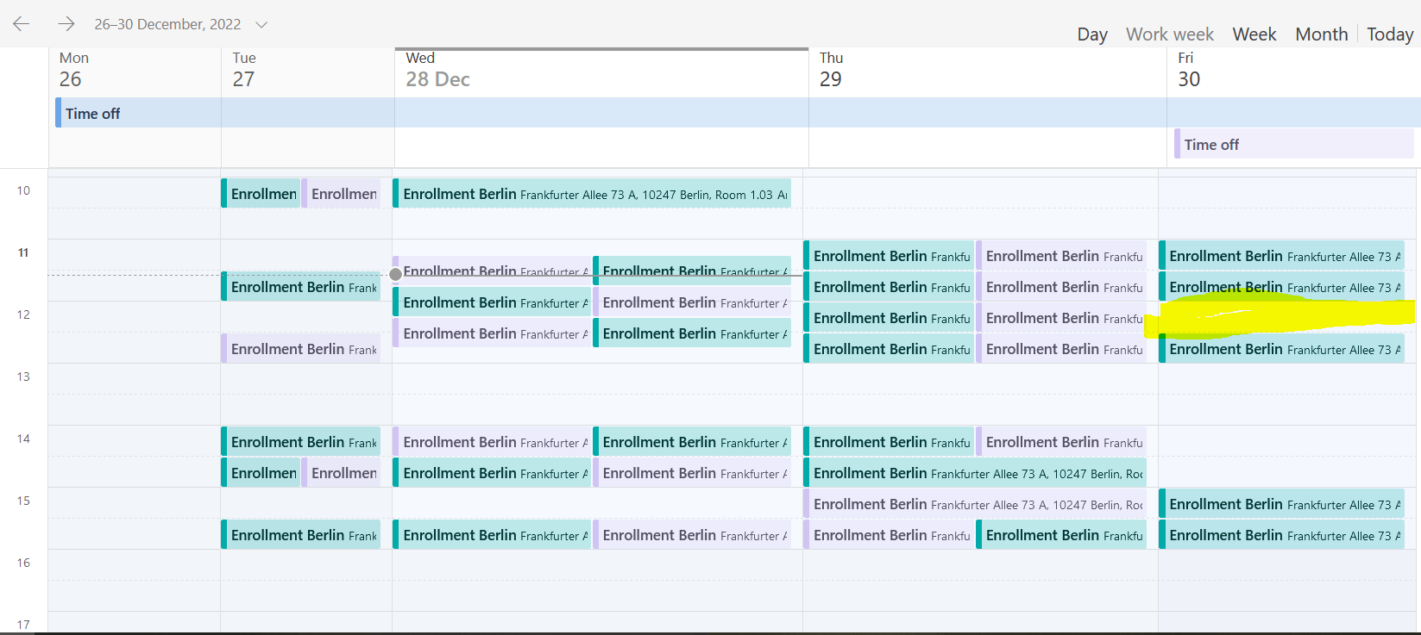The width and height of the screenshot is (1421, 635).
Task: Open Friday 12:30 Enrollment Berlin event
Action: [1282, 349]
